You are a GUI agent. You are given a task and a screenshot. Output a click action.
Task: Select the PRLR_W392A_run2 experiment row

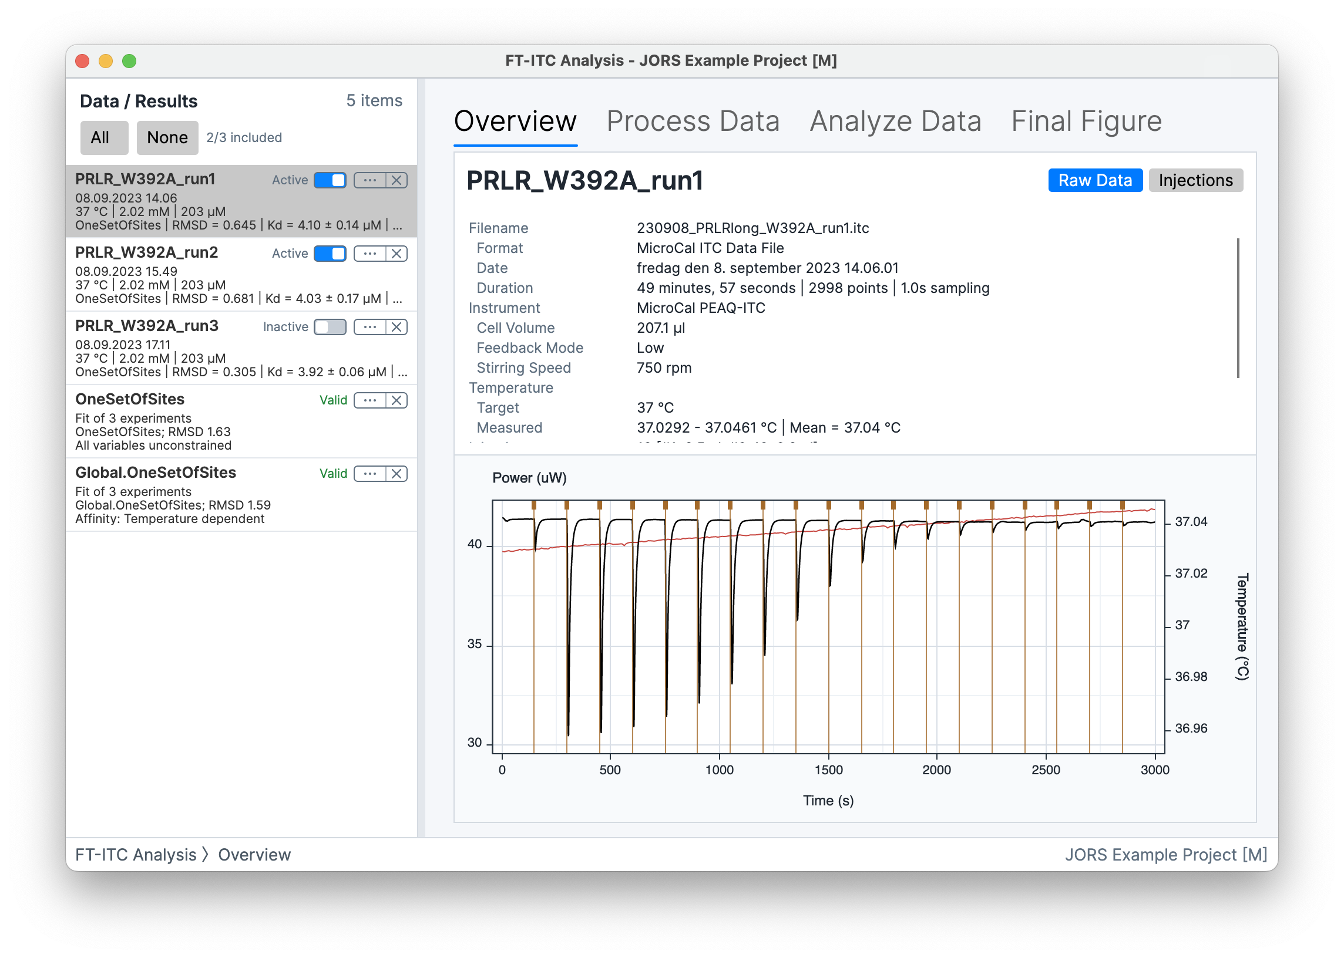click(x=241, y=275)
